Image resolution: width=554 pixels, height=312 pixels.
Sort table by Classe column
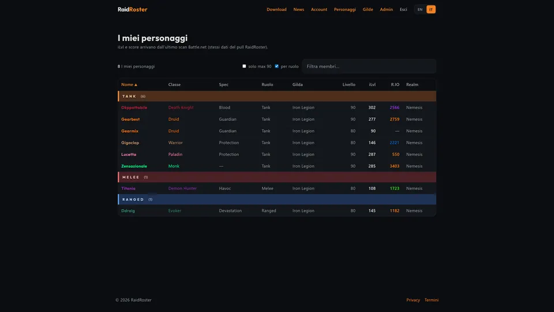tap(174, 84)
